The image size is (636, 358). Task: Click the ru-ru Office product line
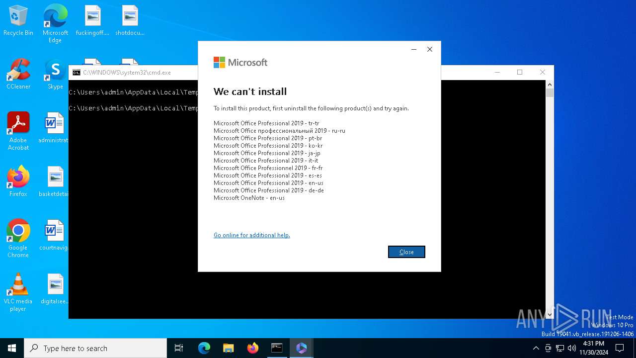point(279,131)
